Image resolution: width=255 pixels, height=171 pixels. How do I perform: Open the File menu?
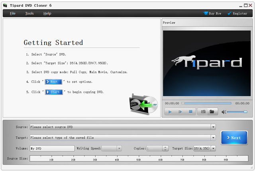click(12, 14)
